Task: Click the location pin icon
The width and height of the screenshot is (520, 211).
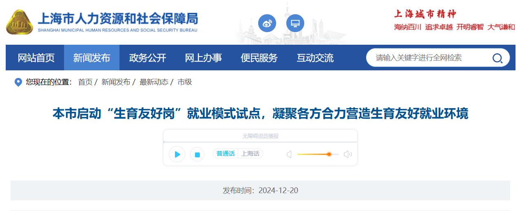Action: tap(18, 82)
